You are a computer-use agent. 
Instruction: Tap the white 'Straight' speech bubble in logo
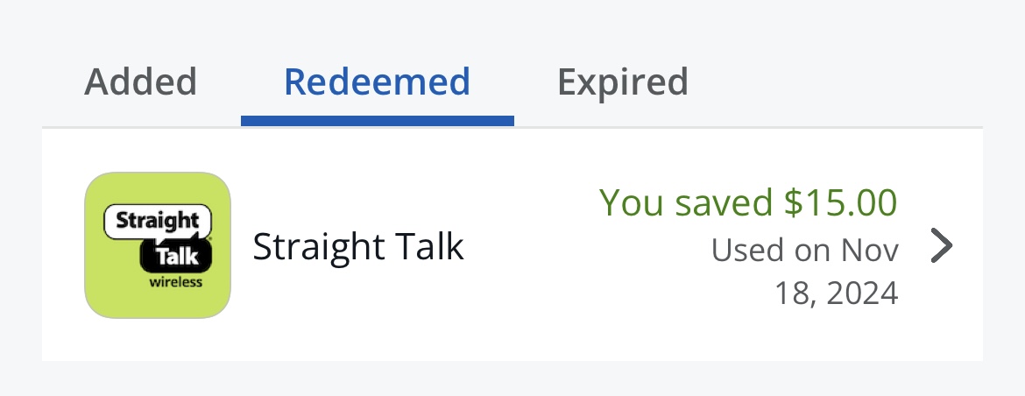pos(158,222)
